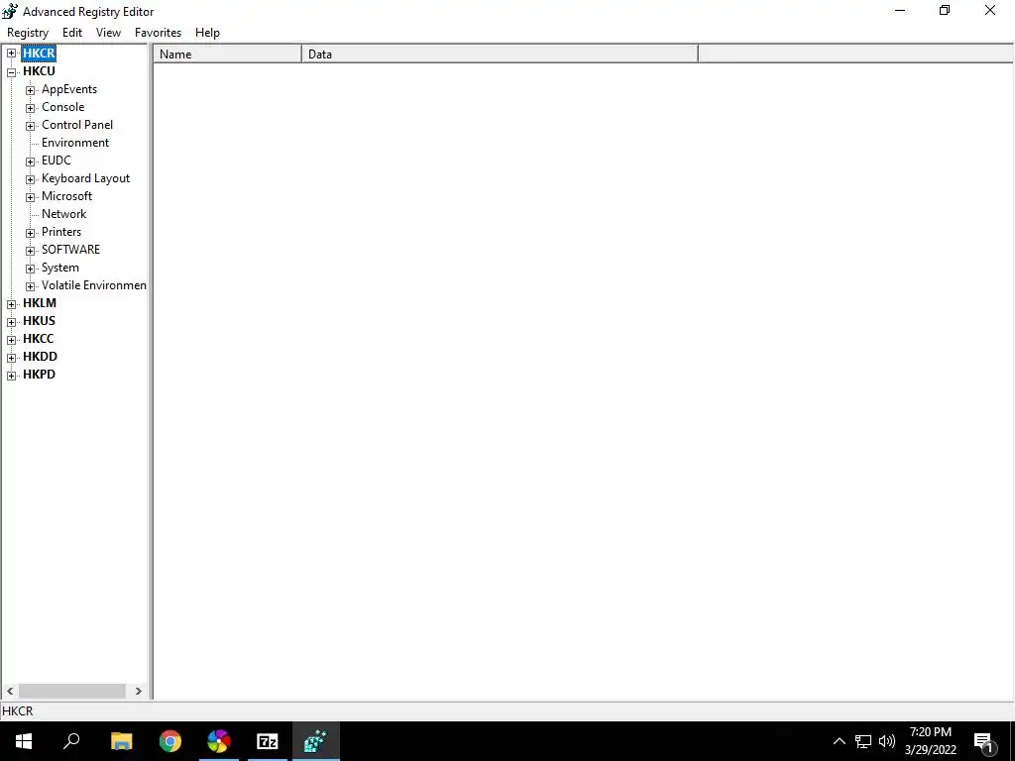Open the Edit menu
Screen dimensions: 1015x761
(71, 33)
